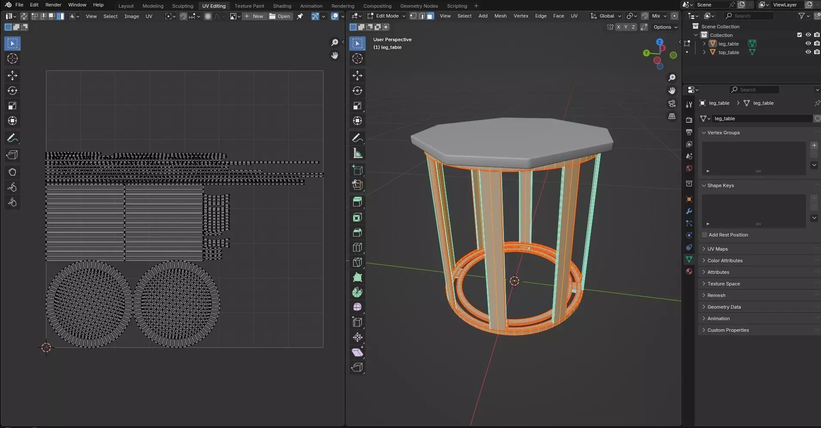This screenshot has width=821, height=428.
Task: Click the leg_table mesh name field
Action: 762,118
